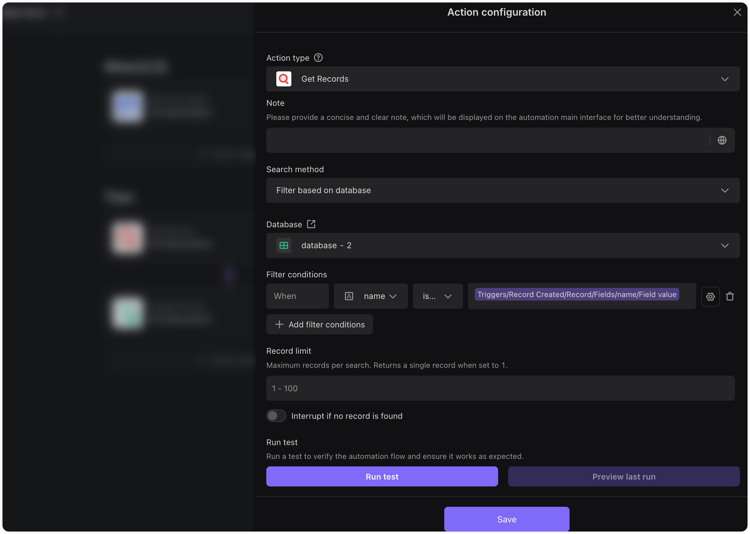Image resolution: width=750 pixels, height=534 pixels.
Task: Open the 'is...' operator dropdown
Action: (x=437, y=296)
